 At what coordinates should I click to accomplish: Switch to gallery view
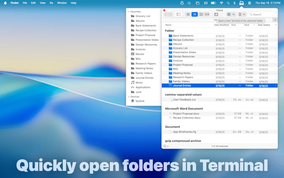pos(207,14)
